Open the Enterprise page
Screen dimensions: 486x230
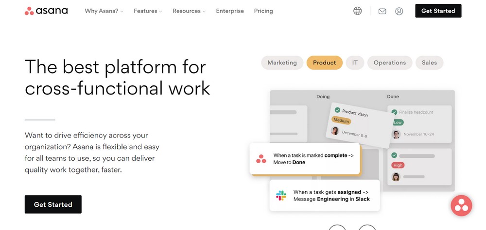[x=230, y=11]
